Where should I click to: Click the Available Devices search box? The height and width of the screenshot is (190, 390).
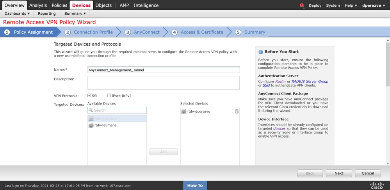(117, 110)
